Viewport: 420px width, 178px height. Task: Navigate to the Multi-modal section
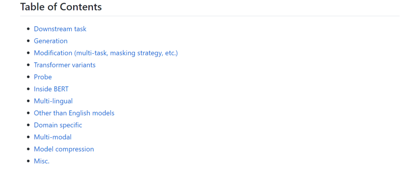point(52,137)
